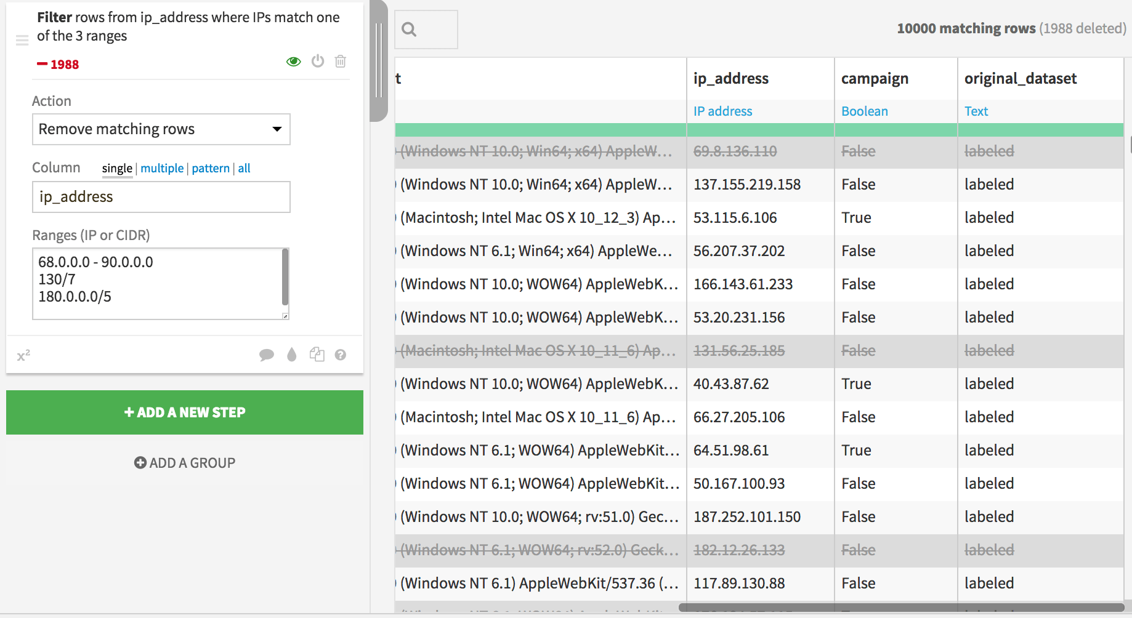1132x618 pixels.
Task: Click Add a Group
Action: point(185,463)
